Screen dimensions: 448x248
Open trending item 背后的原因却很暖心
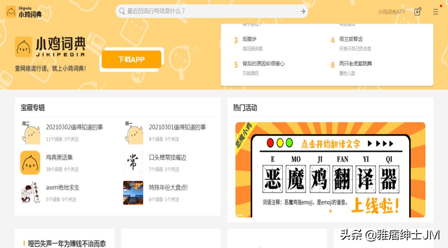click(264, 63)
